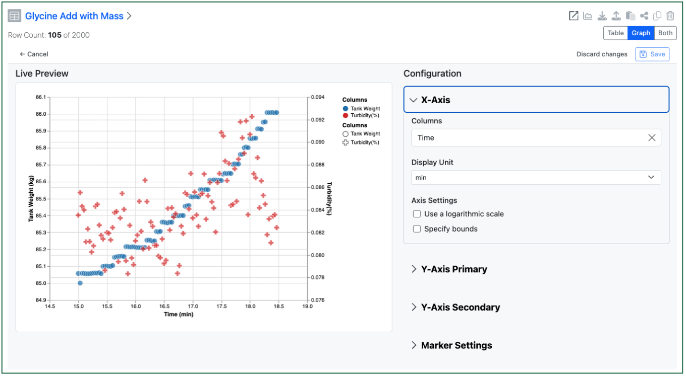Click the trash delete icon
686x378 pixels.
pyautogui.click(x=670, y=16)
